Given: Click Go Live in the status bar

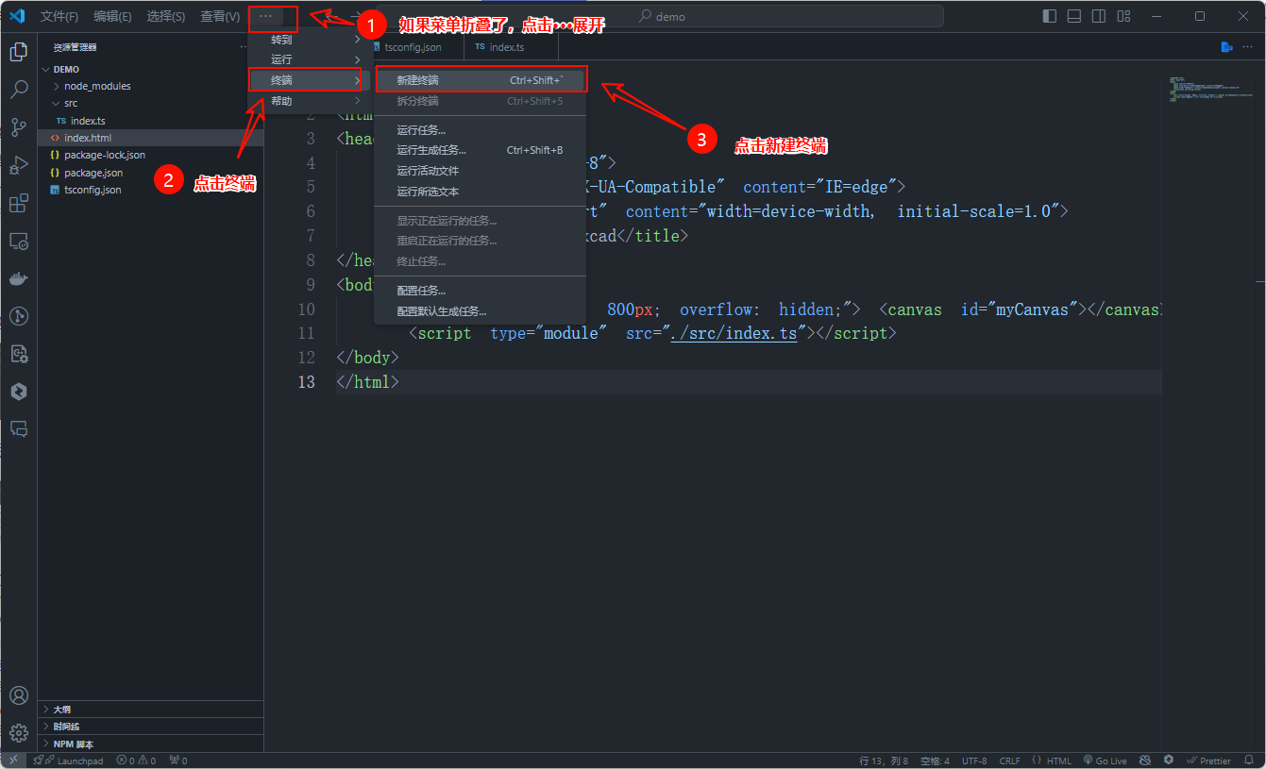Looking at the screenshot, I should pyautogui.click(x=1106, y=761).
